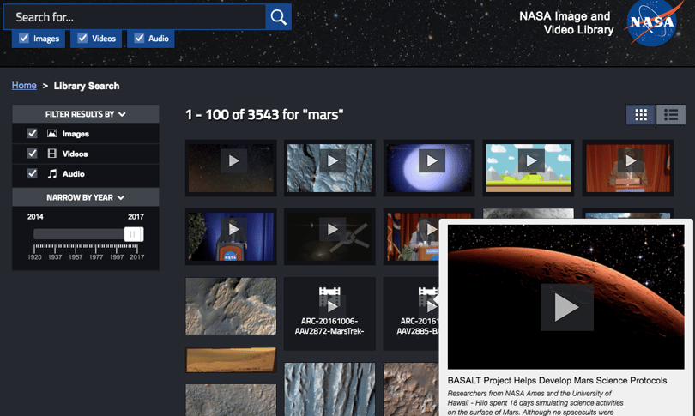The width and height of the screenshot is (695, 416).
Task: Play the BASALT Project preview video
Action: click(566, 307)
